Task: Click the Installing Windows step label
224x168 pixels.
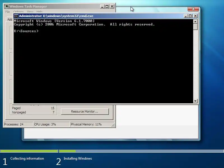Action: pyautogui.click(x=78, y=158)
